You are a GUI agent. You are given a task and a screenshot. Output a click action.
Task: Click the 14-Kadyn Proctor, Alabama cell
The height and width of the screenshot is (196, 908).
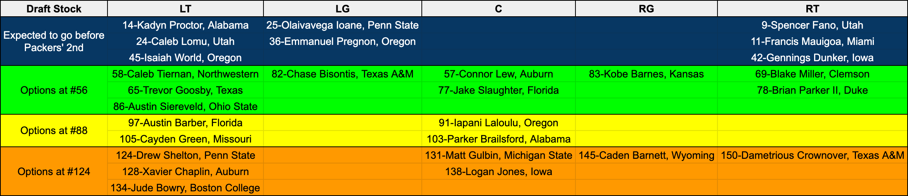[185, 25]
